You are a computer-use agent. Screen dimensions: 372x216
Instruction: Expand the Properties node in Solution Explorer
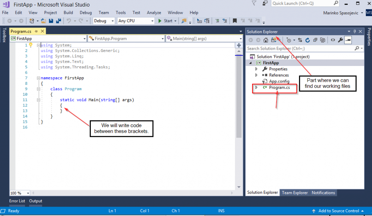pyautogui.click(x=256, y=69)
